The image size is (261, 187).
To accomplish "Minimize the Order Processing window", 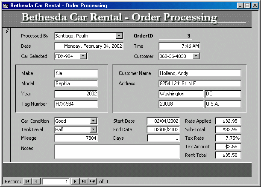I will (x=240, y=6).
